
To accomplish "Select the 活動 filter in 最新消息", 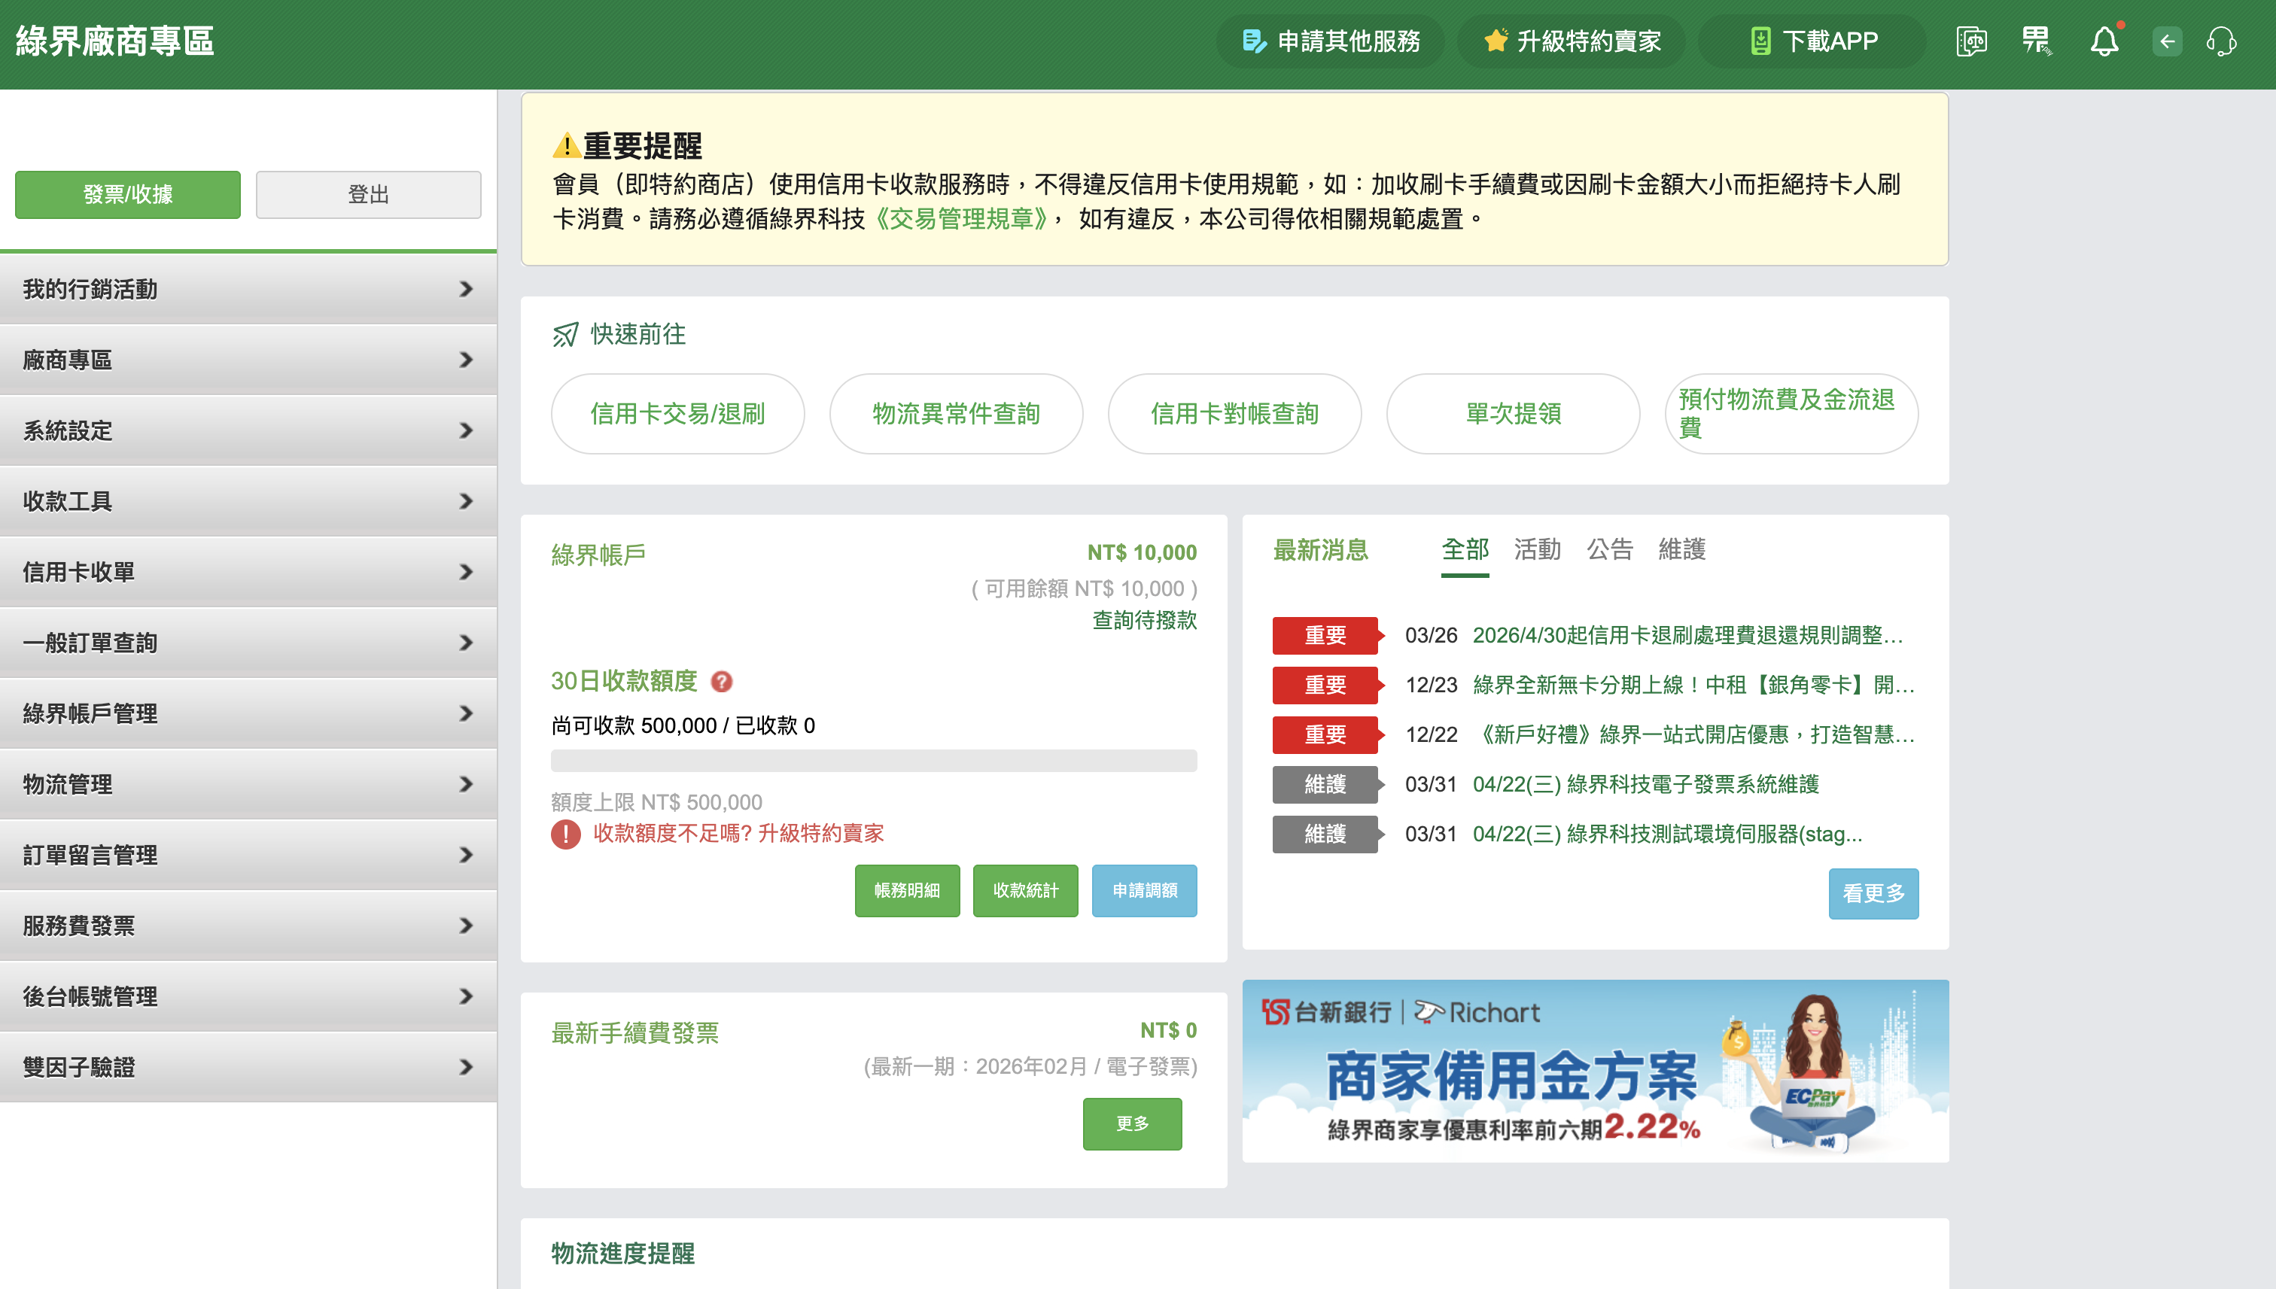I will click(1538, 550).
